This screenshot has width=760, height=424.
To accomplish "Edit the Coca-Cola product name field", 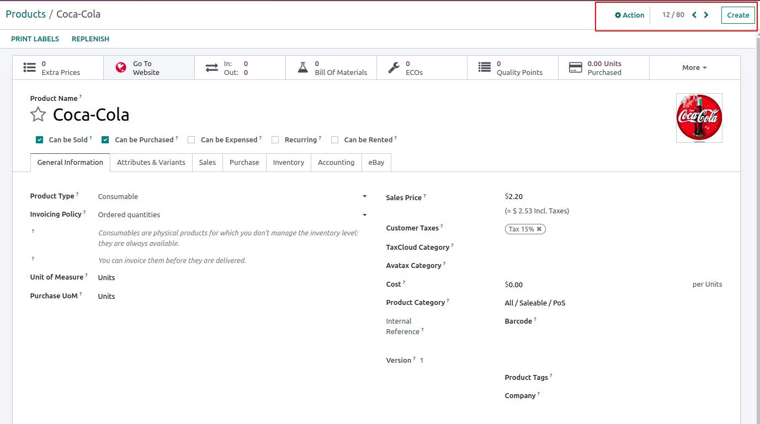I will [x=91, y=115].
